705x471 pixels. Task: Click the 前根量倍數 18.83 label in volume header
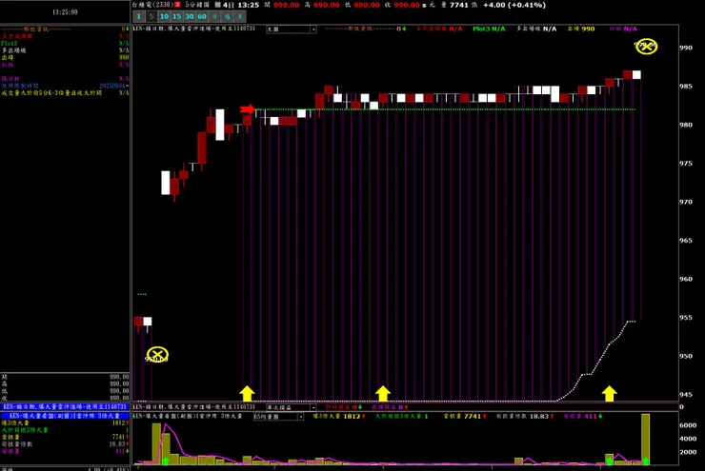click(525, 416)
